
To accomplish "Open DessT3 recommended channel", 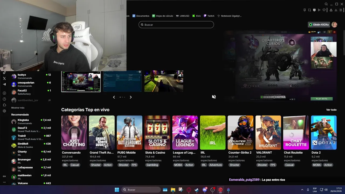I will click(x=31, y=129).
